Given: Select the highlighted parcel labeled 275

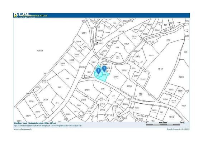Looking at the screenshot, I should click(104, 75).
